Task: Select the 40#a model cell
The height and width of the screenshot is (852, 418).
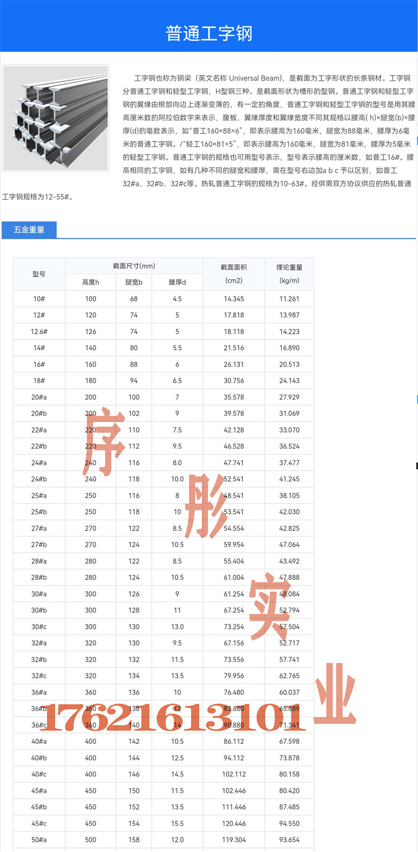Action: tap(39, 741)
